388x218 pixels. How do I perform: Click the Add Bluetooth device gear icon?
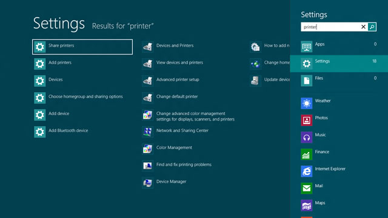[39, 132]
